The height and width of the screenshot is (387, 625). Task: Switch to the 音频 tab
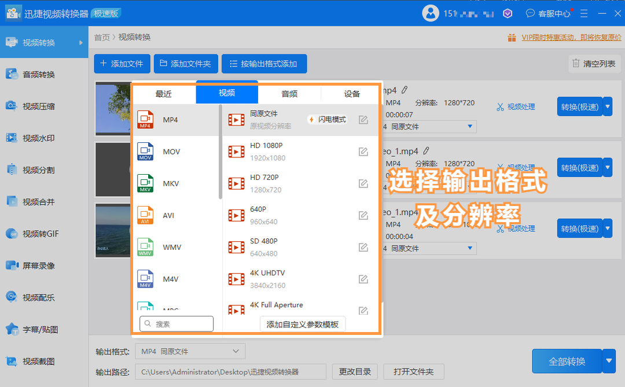click(x=289, y=94)
